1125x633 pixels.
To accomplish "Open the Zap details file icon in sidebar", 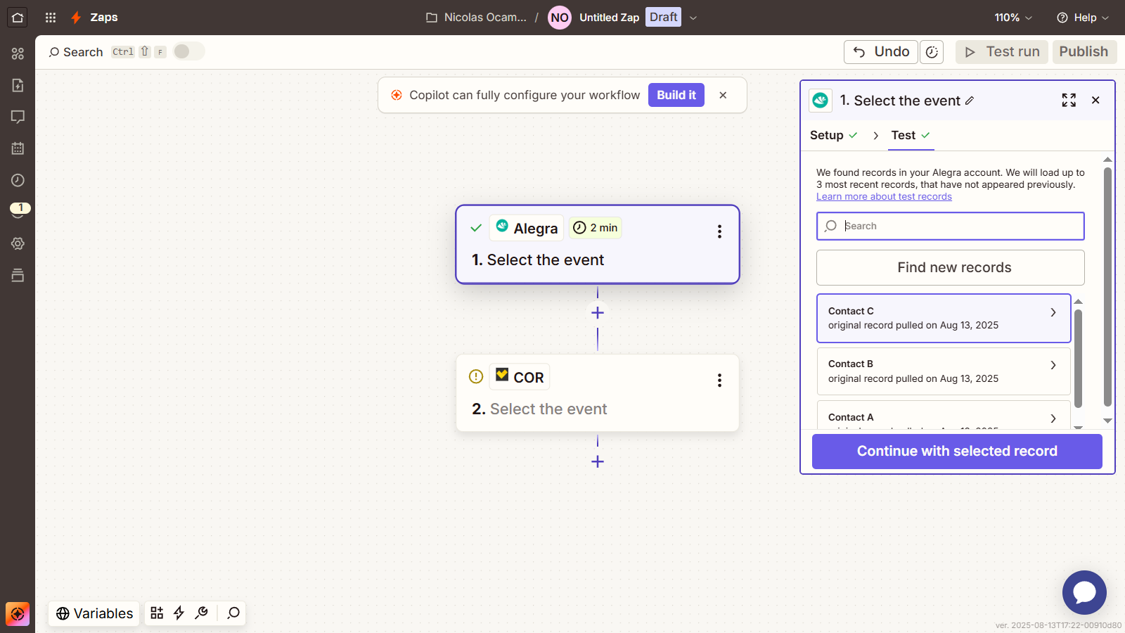I will click(x=18, y=85).
